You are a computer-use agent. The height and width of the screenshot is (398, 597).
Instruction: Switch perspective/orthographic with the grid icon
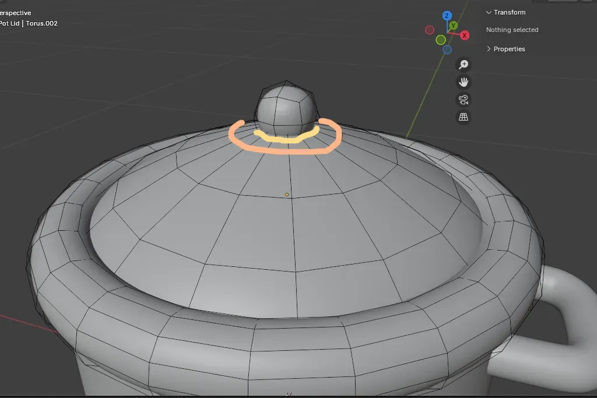click(x=463, y=117)
